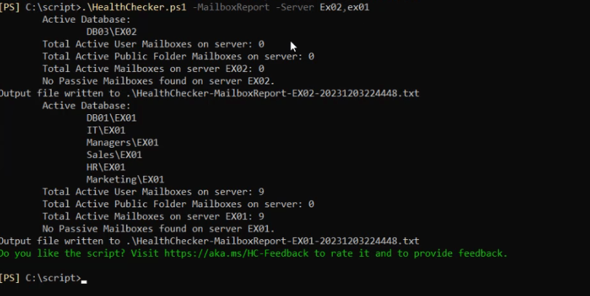Select the IT\EX01 database entry

click(x=106, y=130)
